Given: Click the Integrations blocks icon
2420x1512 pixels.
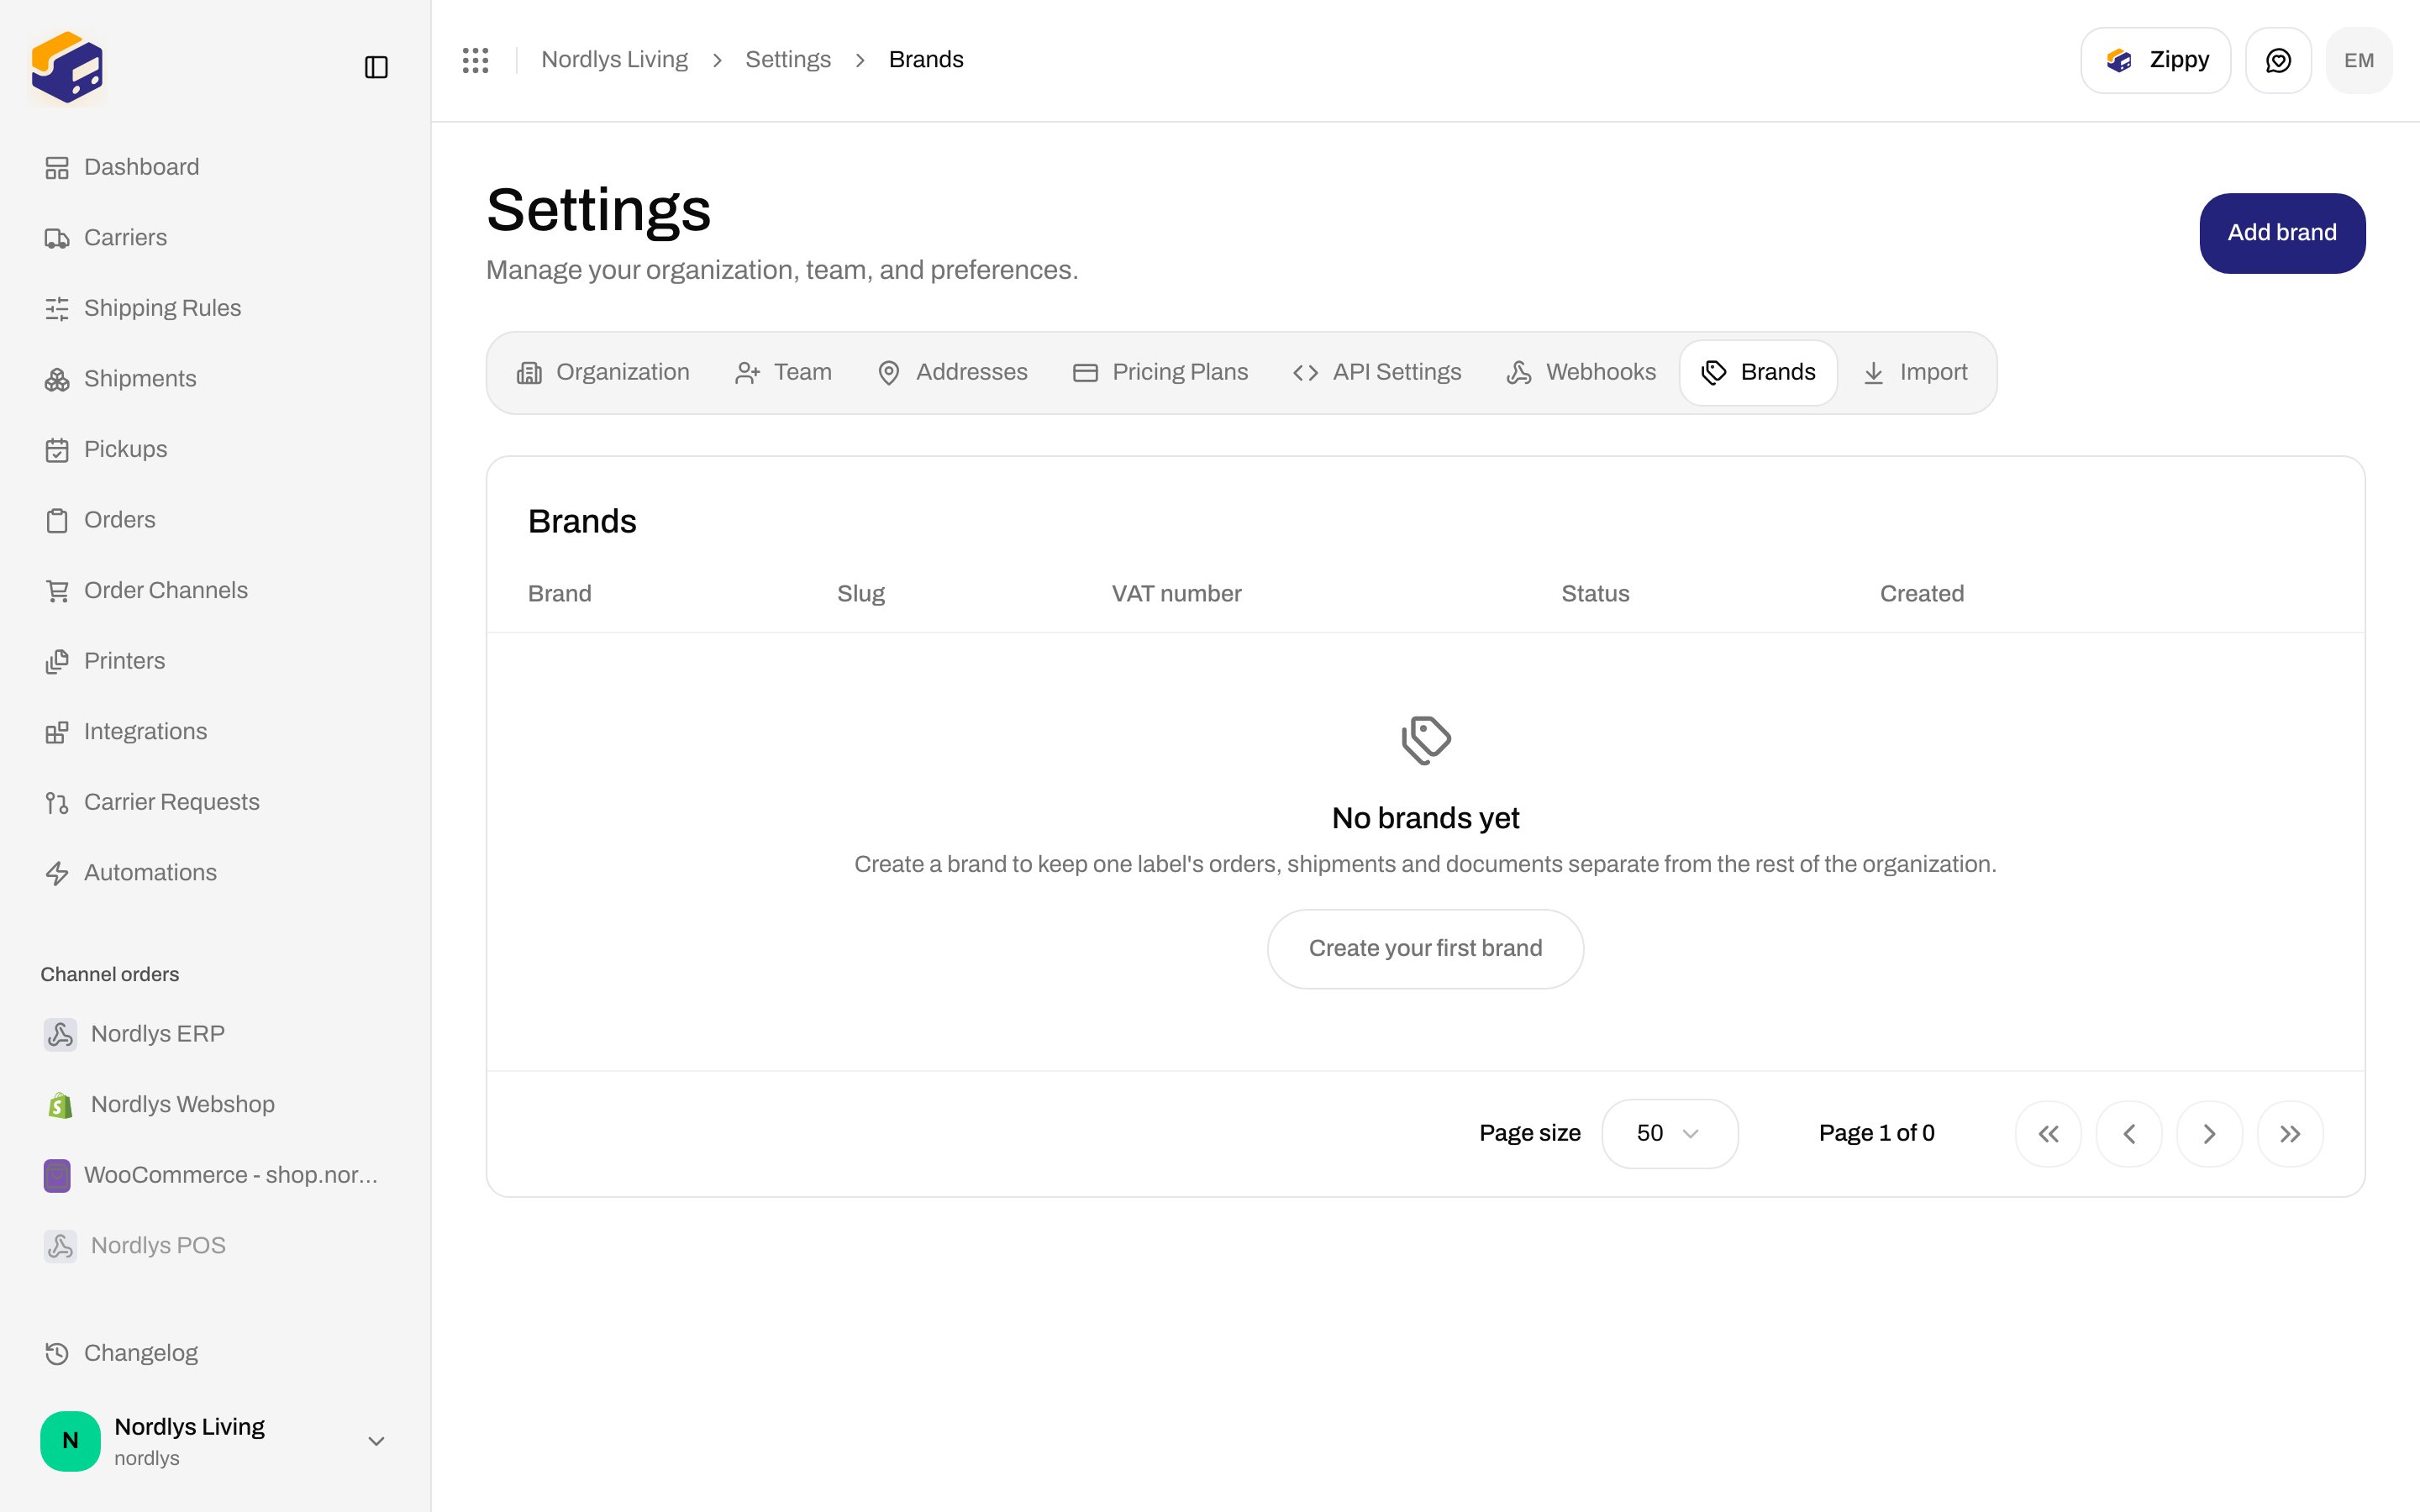Looking at the screenshot, I should click(57, 732).
